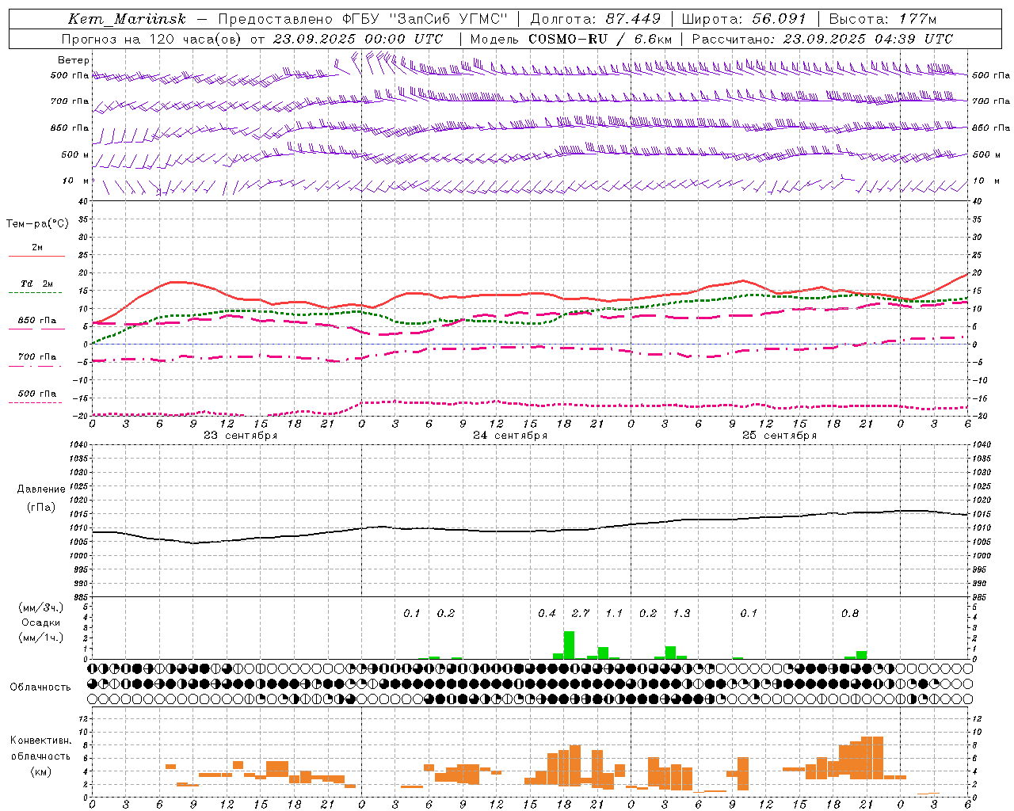1014x811 pixels.
Task: Click the '(мм/3ч.)' precipitation unit label
Action: (41, 607)
